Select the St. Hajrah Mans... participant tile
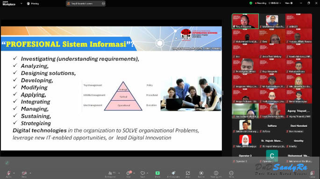The image size is (320, 179). (x=272, y=141)
